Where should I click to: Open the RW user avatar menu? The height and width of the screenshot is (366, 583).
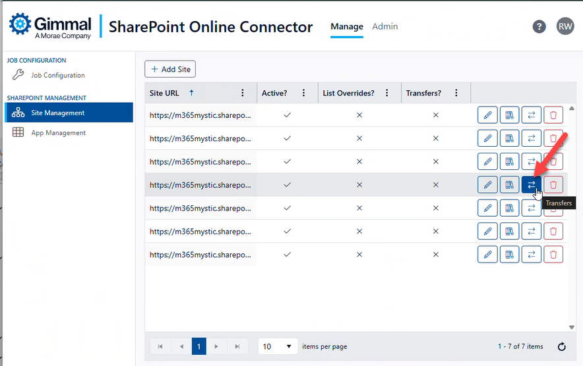565,26
